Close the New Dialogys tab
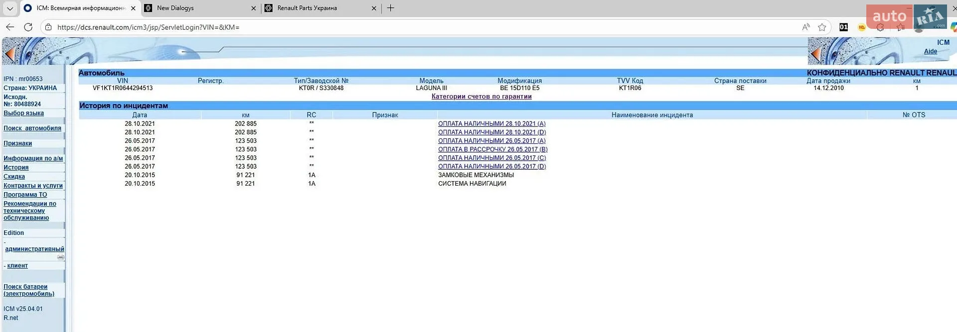This screenshot has width=957, height=332. [253, 8]
